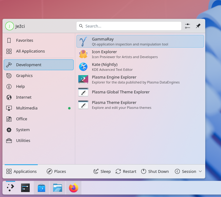Click the Favorites bookmark icon

coord(9,41)
